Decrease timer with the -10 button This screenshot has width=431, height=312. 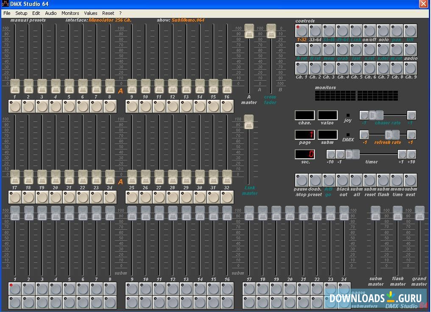point(330,154)
